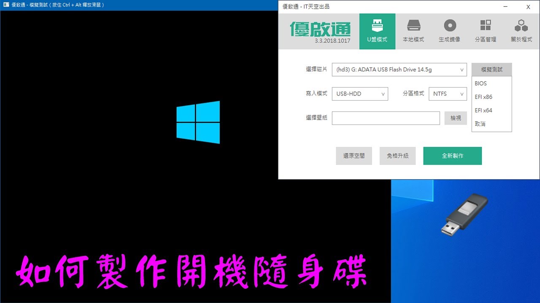Click the 模擬測試 button

tap(492, 69)
